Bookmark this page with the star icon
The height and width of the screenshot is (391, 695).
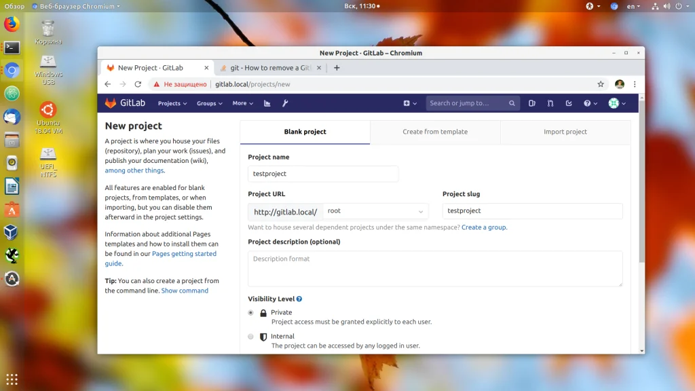601,84
